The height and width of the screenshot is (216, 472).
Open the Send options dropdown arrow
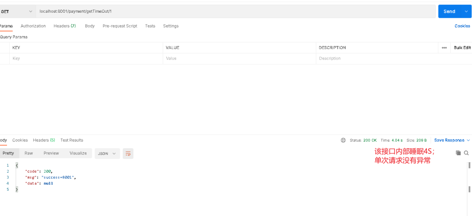pyautogui.click(x=465, y=11)
